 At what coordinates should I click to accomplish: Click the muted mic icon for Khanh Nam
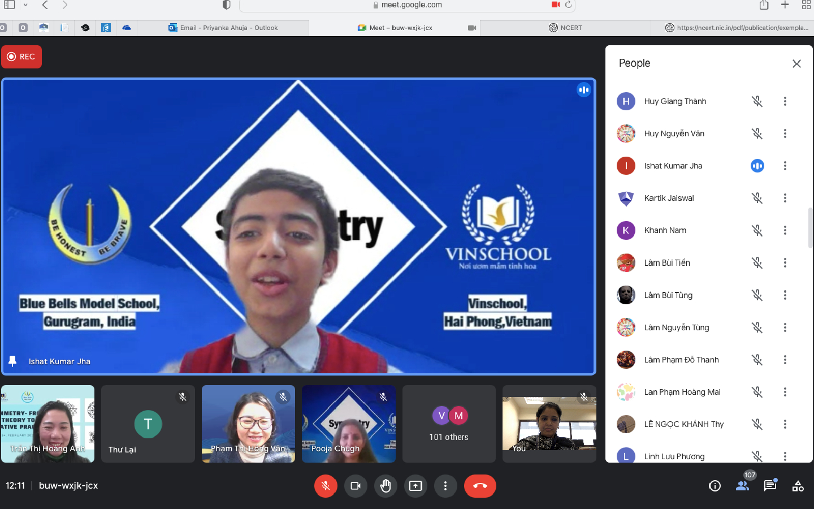pos(757,230)
